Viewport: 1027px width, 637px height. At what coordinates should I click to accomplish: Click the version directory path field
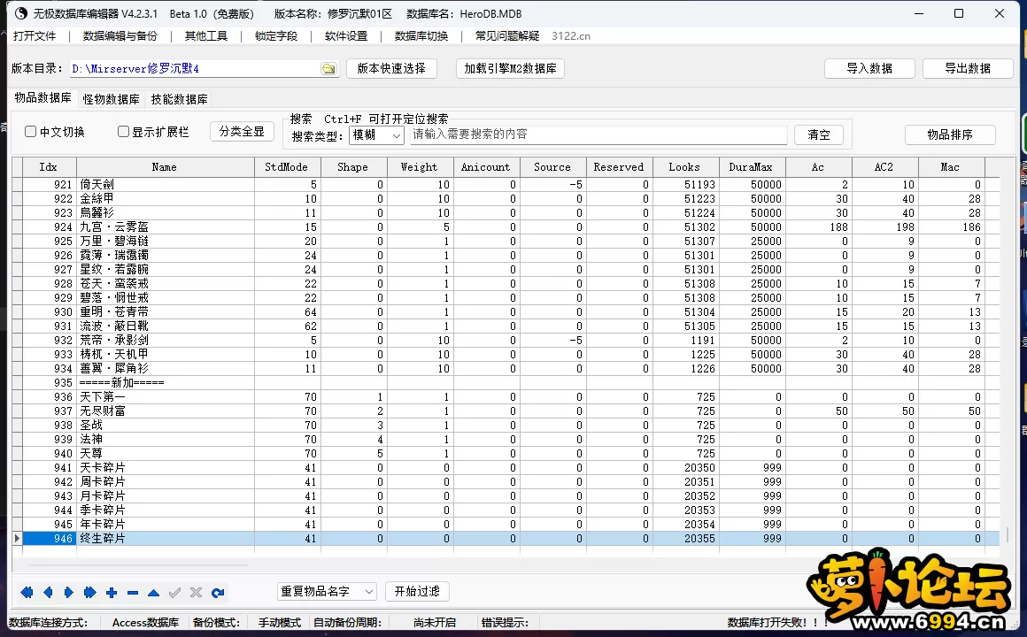pyautogui.click(x=195, y=69)
